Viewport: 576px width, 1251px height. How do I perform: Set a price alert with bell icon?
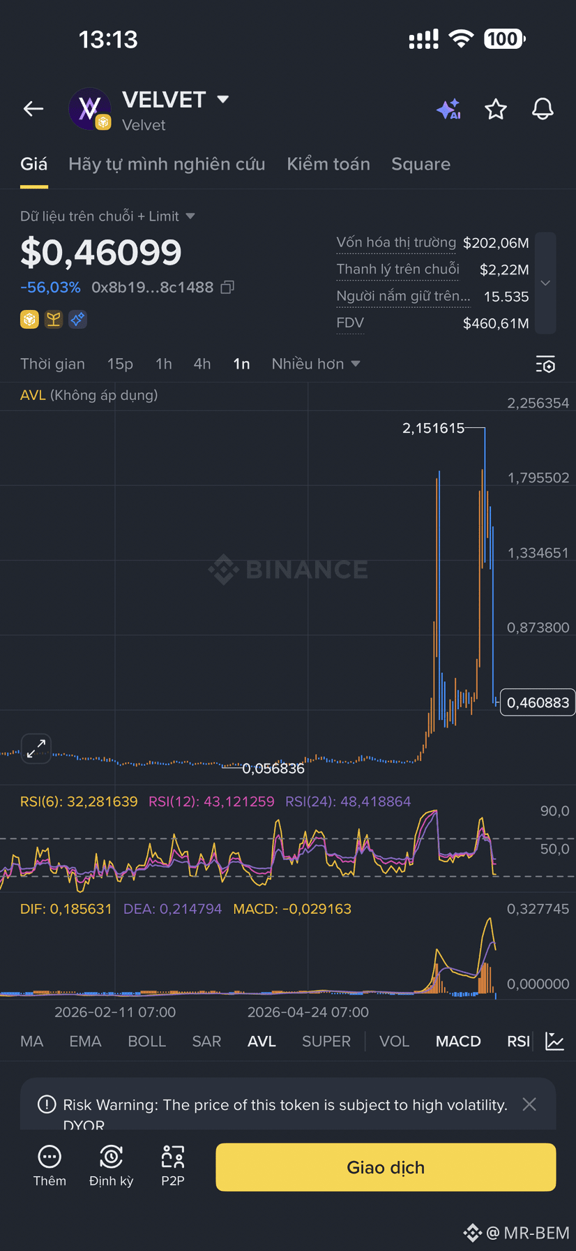(x=543, y=109)
